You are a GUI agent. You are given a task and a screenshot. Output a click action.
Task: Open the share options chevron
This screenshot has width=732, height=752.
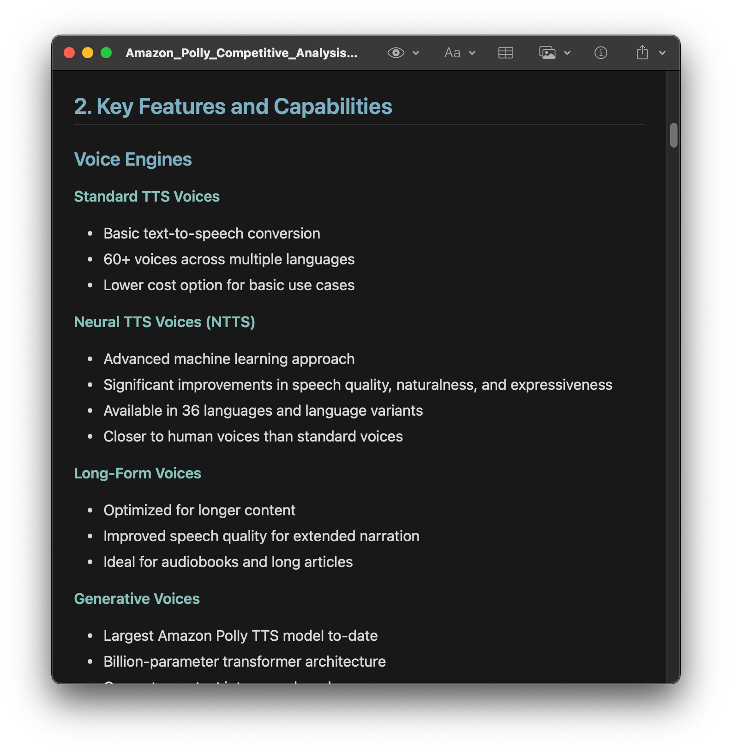[x=661, y=53]
